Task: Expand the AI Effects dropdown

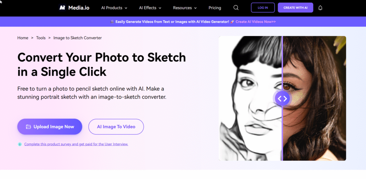Action: (x=150, y=8)
